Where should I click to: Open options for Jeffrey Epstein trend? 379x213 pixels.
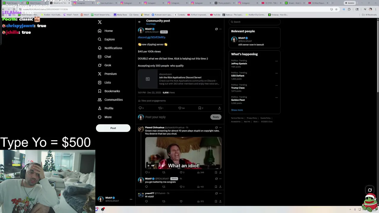tap(277, 61)
